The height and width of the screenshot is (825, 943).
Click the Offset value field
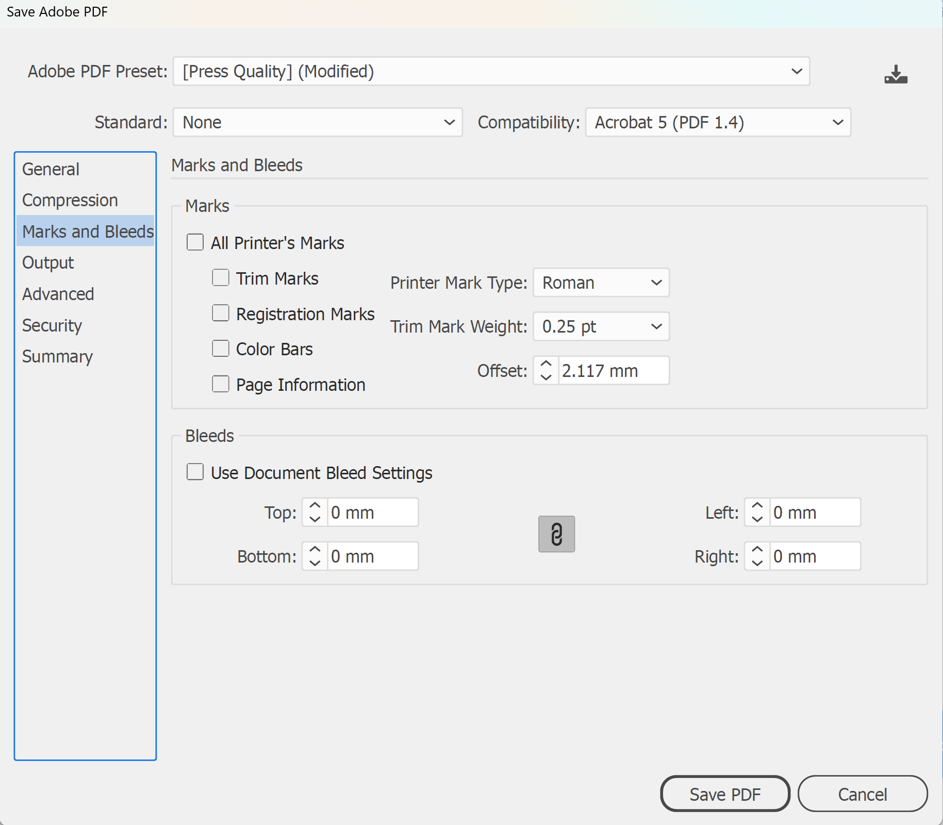point(614,371)
